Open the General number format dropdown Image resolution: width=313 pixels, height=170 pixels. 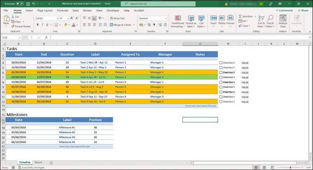(166, 18)
